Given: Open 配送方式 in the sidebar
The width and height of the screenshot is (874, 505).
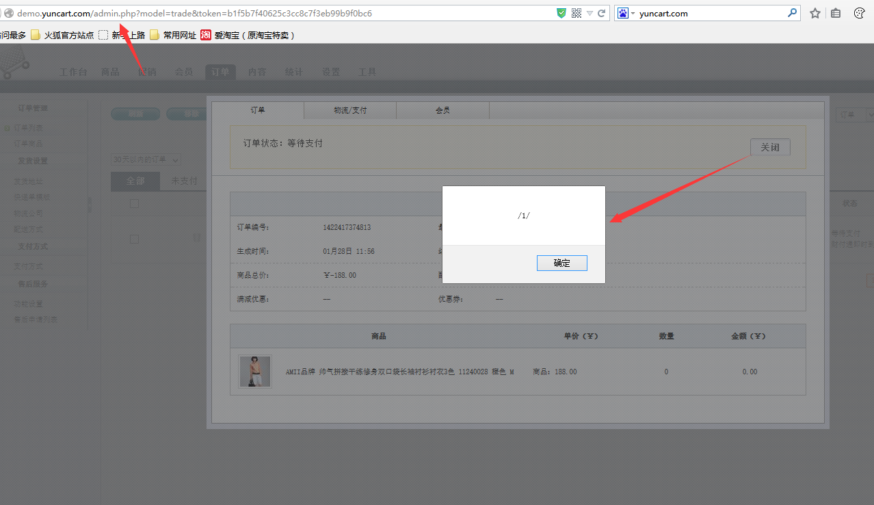Looking at the screenshot, I should click(x=29, y=229).
